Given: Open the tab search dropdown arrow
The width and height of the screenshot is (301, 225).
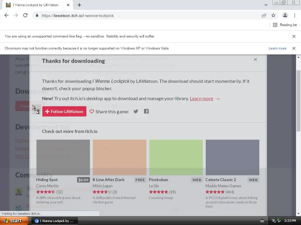Looking at the screenshot, I should [266, 5].
